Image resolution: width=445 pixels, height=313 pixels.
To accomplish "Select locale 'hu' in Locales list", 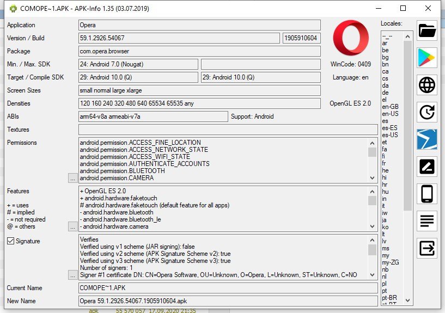I will [x=385, y=192].
